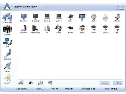Click the WiFi icon in bottom toolbar
The width and height of the screenshot is (126, 94).
[31, 83]
